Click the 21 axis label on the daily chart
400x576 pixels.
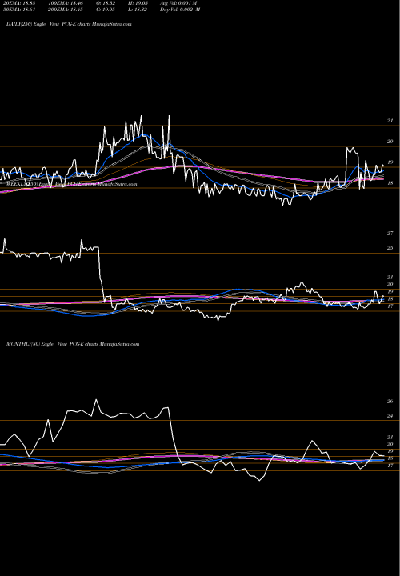[390, 121]
